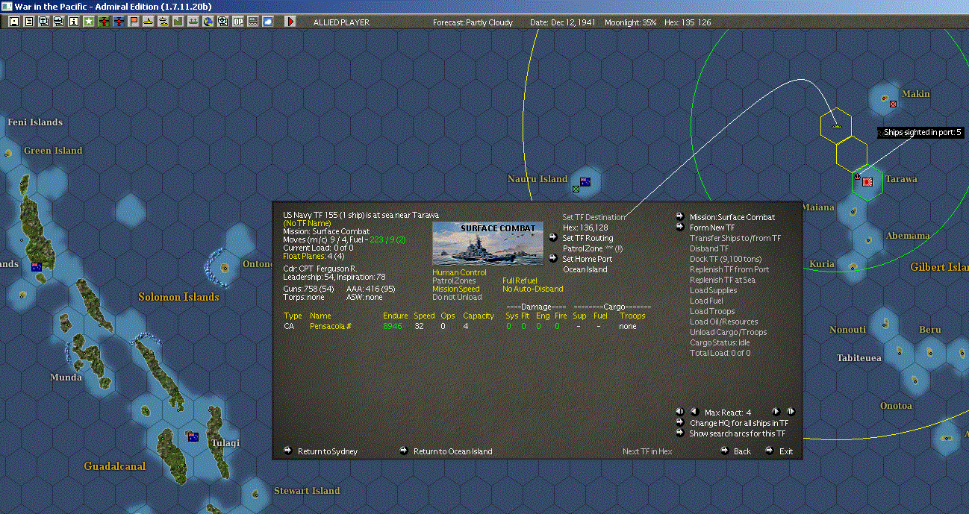Click the Tulagi flag marker on map

[x=193, y=436]
